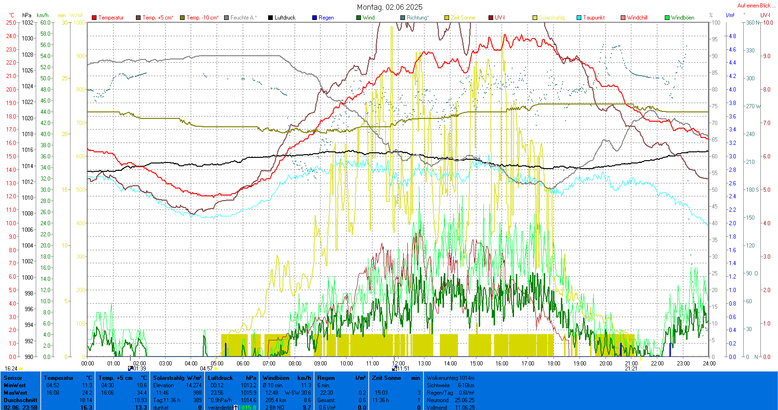Click the yellow Zeit Sonne legend swatch
The height and width of the screenshot is (410, 778).
point(447,18)
